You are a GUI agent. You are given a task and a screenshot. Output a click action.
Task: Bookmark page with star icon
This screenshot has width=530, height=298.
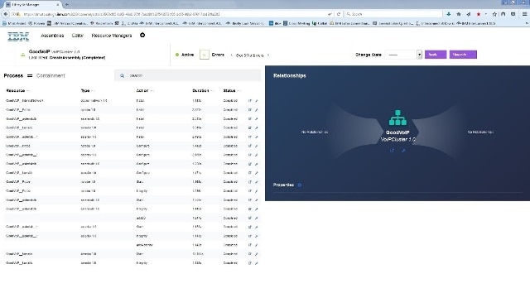pos(494,14)
